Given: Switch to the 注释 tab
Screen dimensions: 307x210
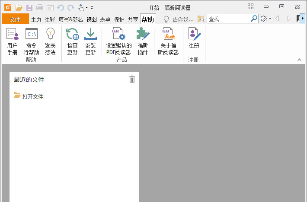Looking at the screenshot, I should tap(50, 19).
